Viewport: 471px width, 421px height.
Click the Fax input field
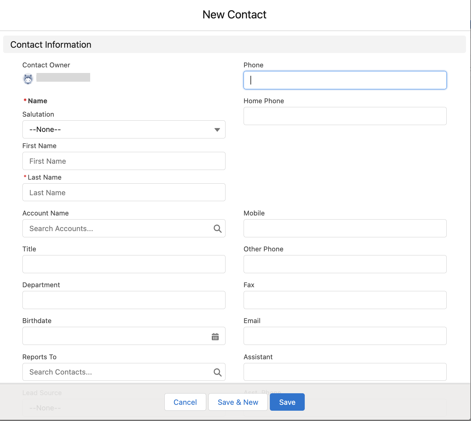click(345, 300)
